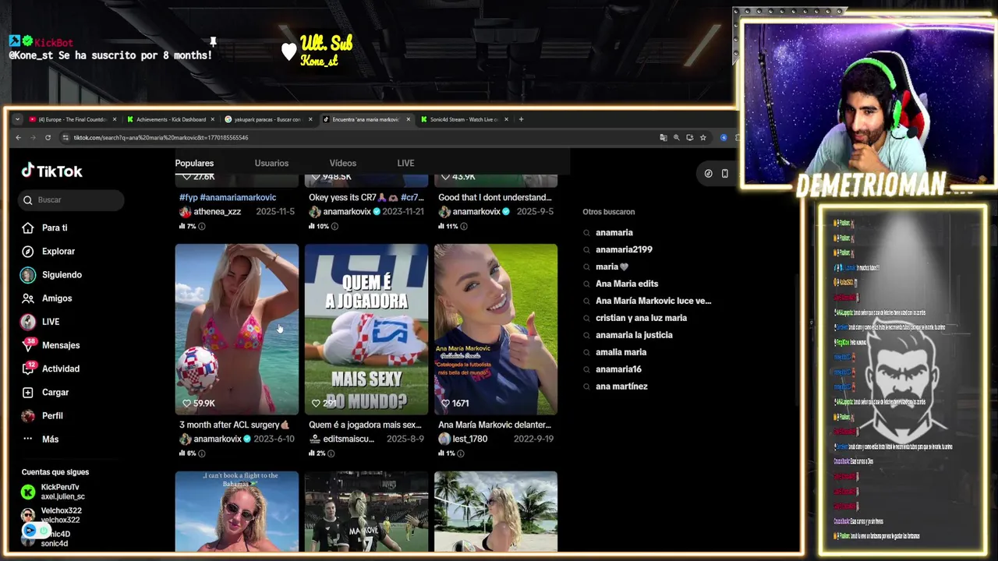This screenshot has width=998, height=561.
Task: Switch to the Usuarios tab
Action: pos(271,163)
